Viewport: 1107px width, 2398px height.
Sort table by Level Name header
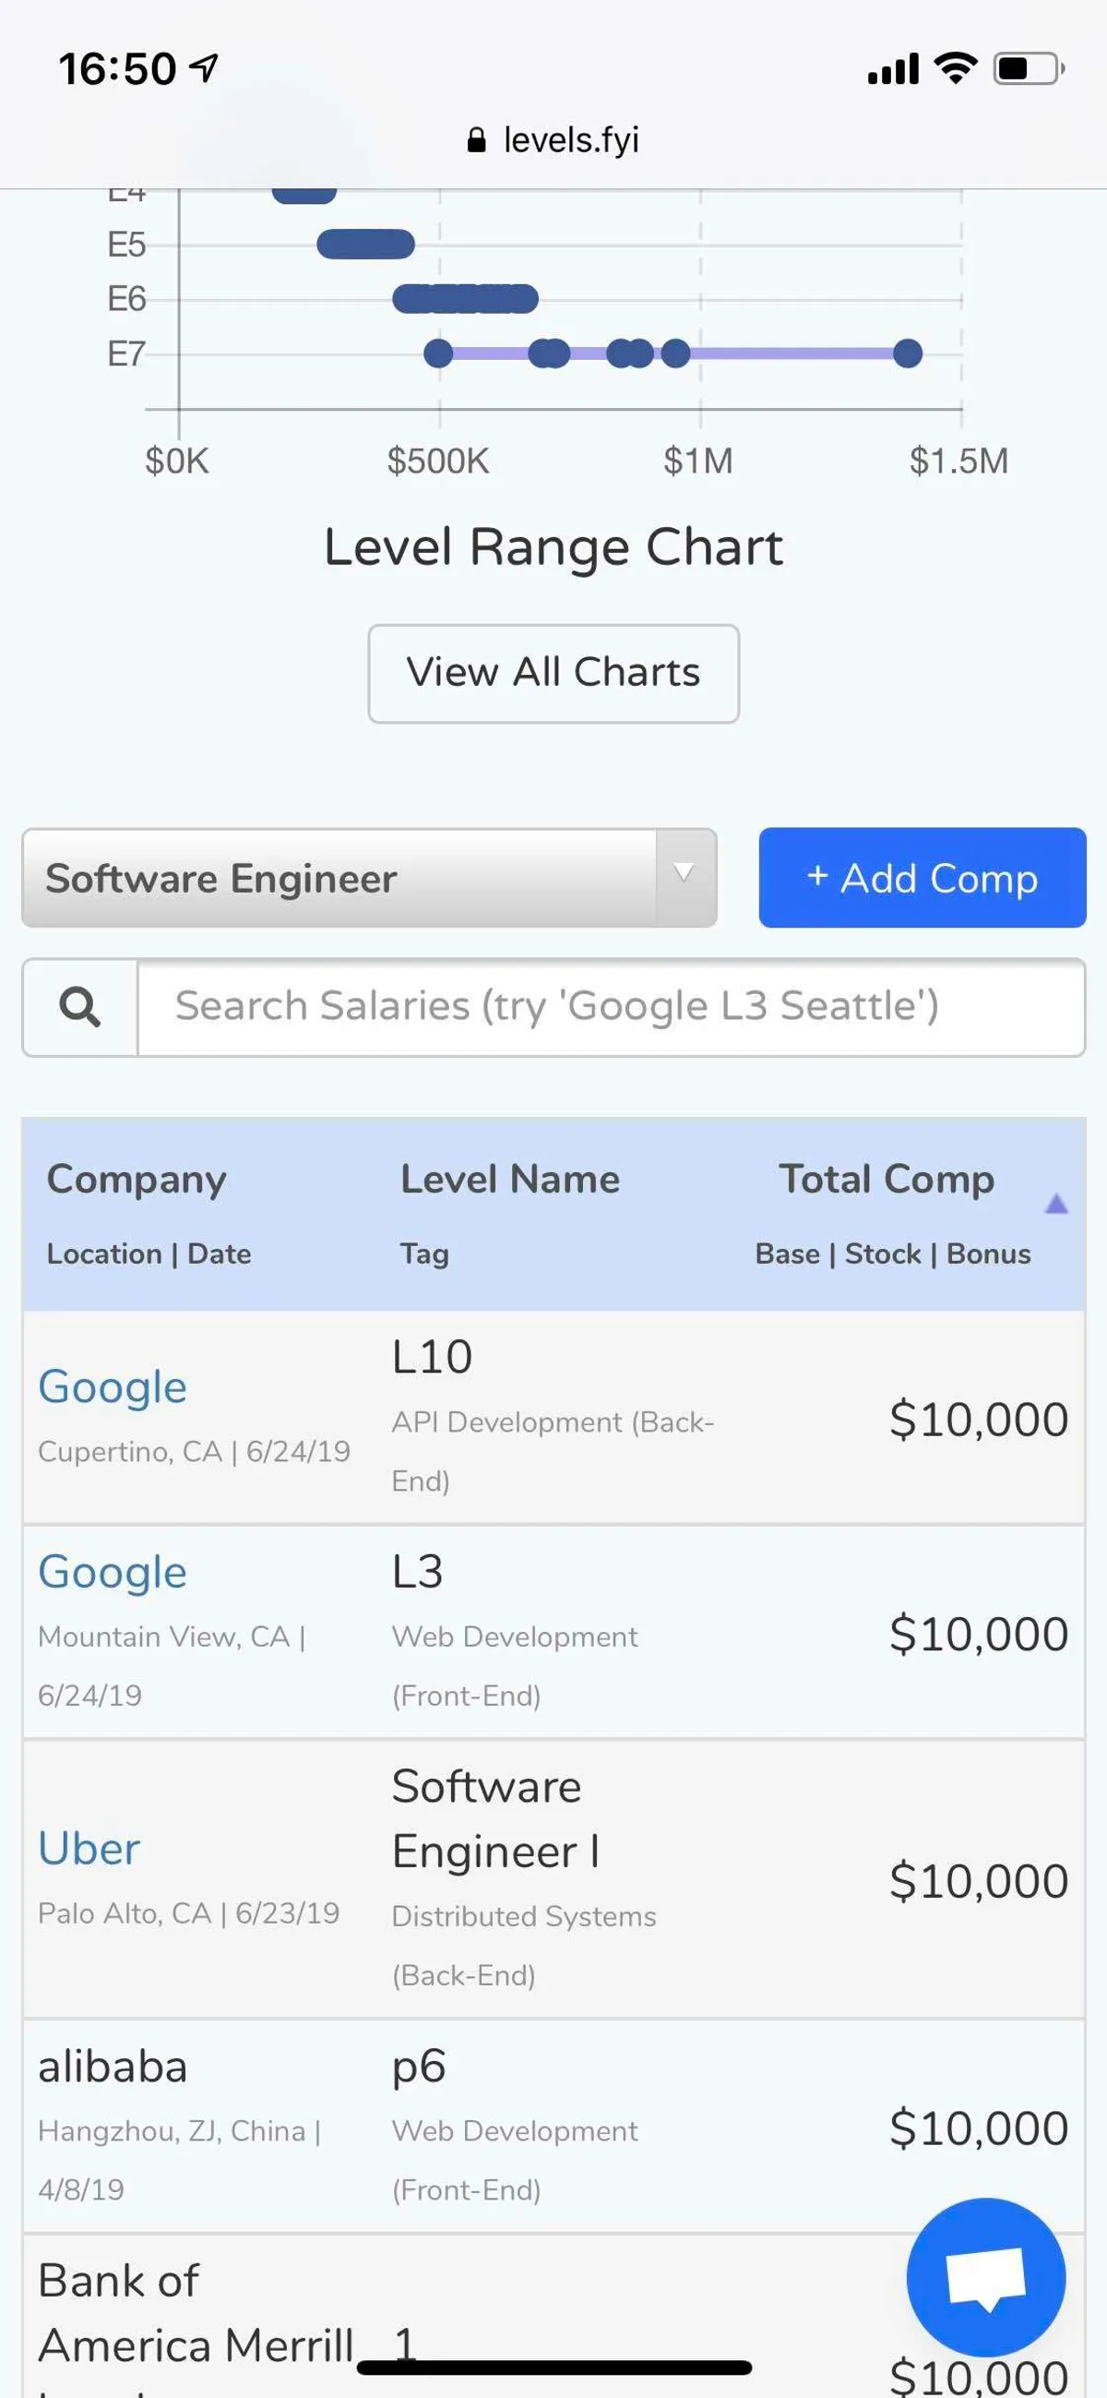(x=510, y=1180)
